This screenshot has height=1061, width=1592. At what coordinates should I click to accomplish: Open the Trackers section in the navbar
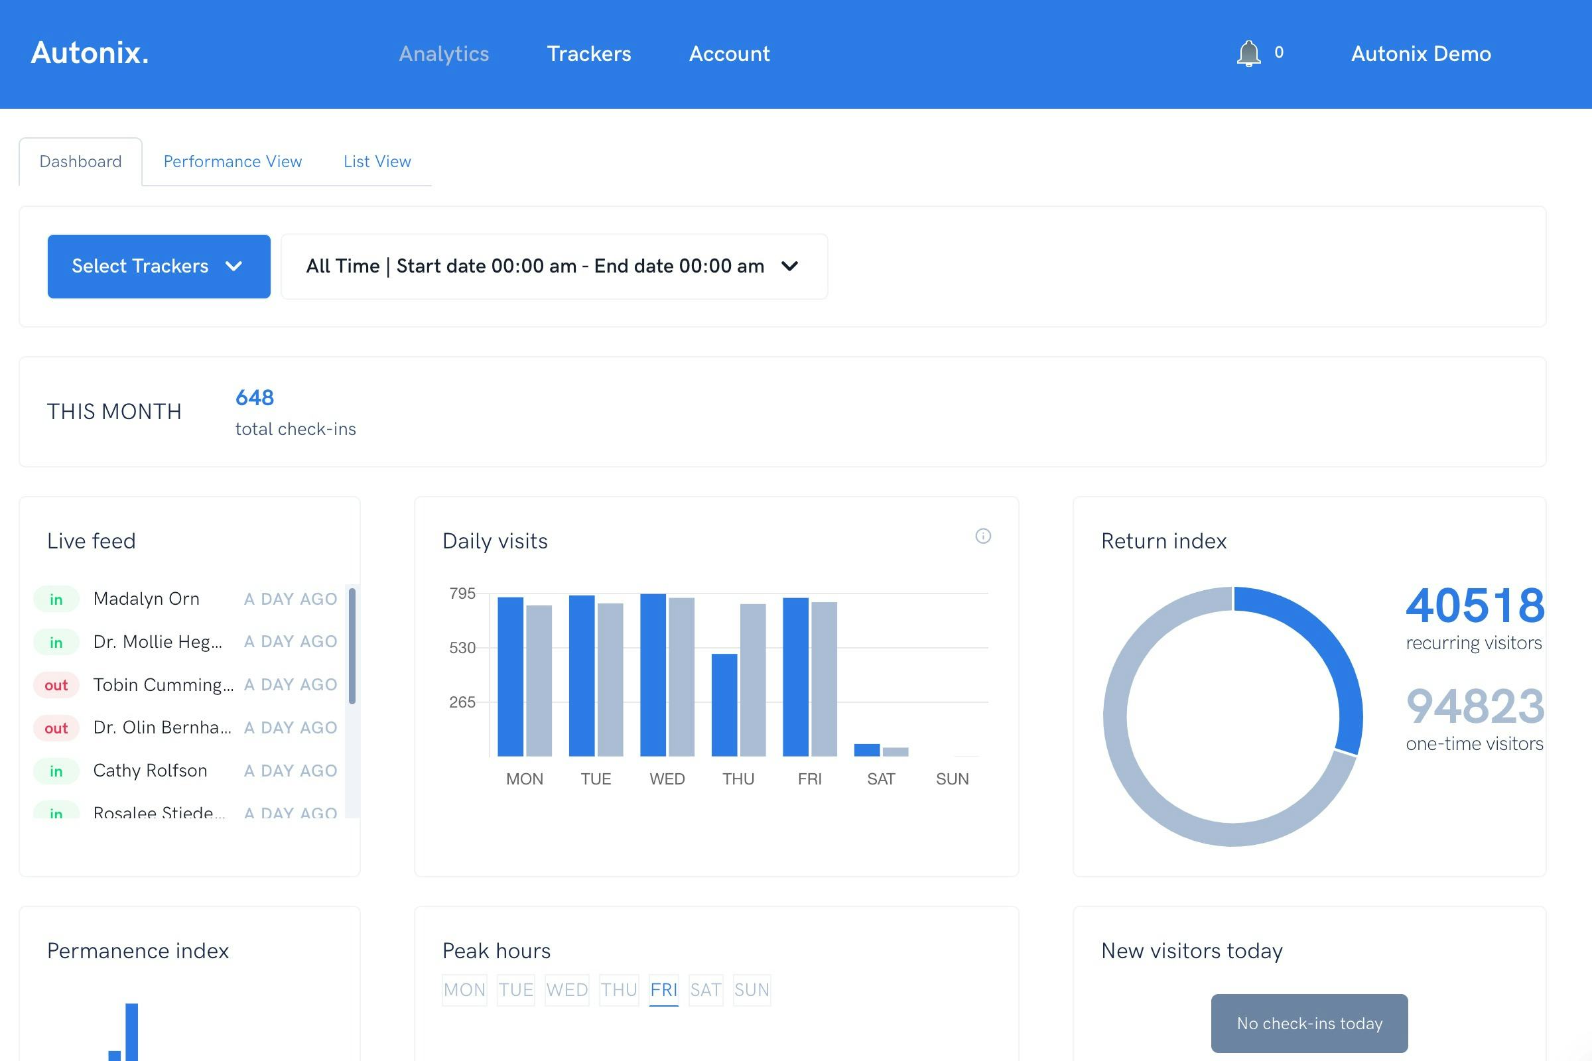coord(588,54)
